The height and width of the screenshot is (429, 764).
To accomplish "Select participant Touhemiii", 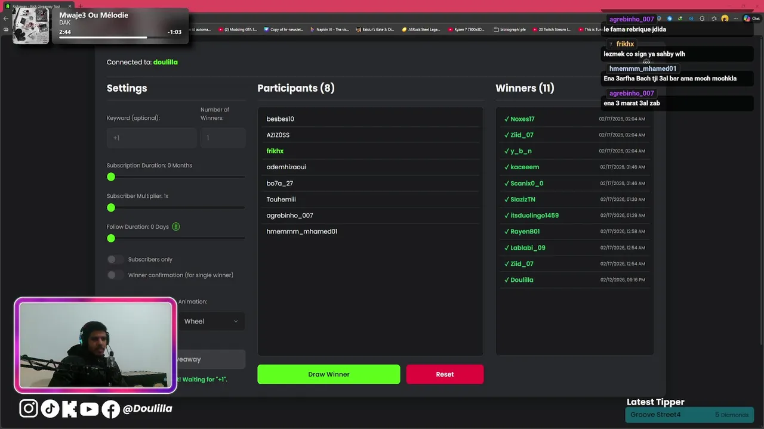I will pyautogui.click(x=370, y=199).
